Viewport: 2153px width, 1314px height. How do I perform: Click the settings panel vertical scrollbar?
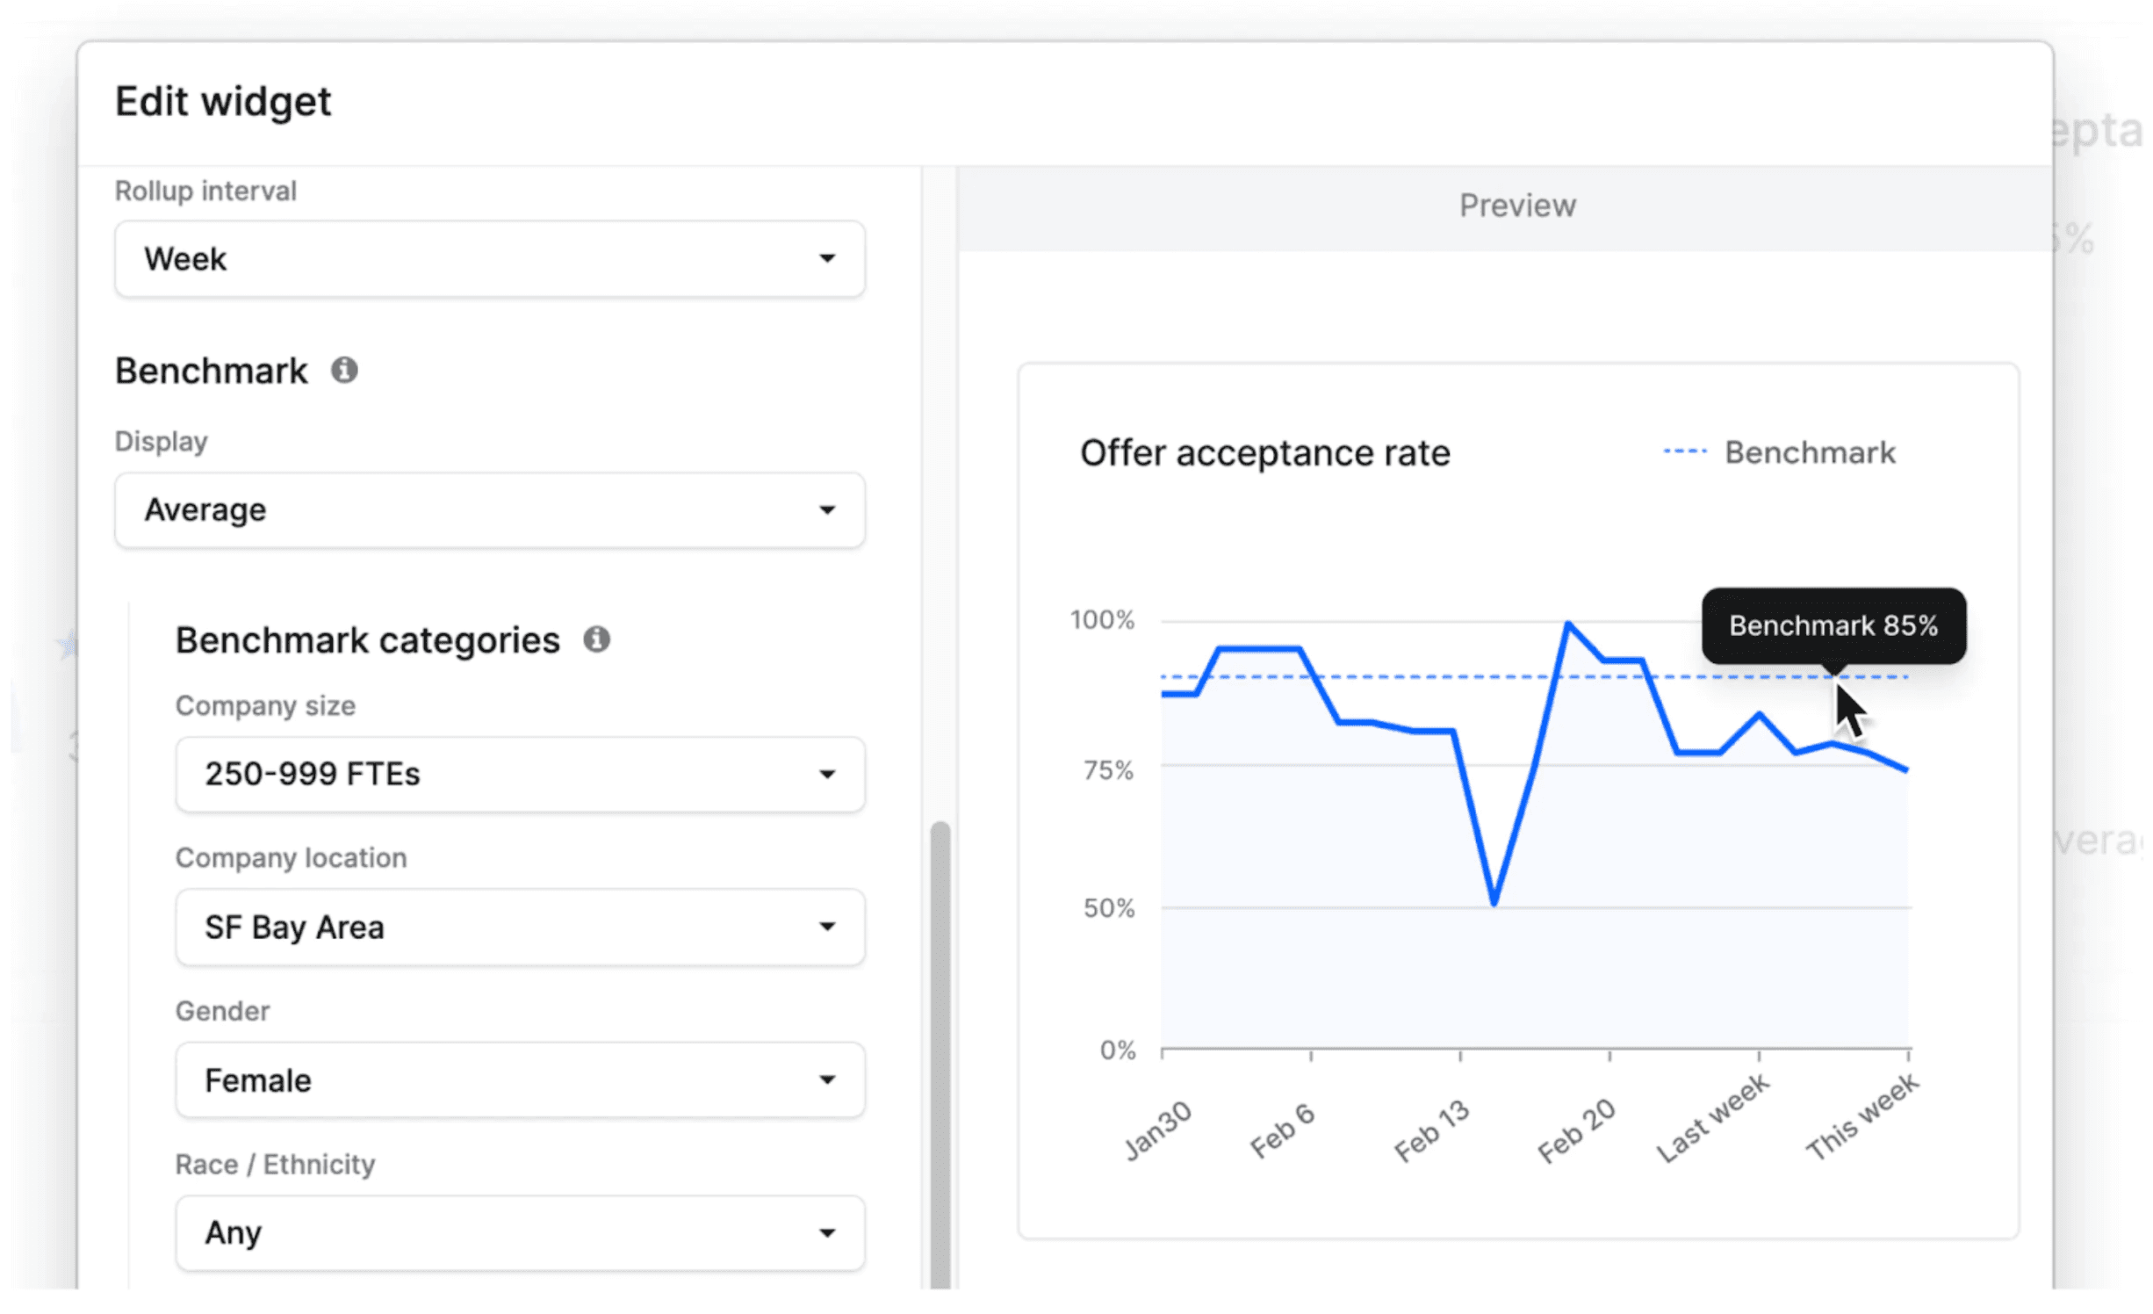940,1054
